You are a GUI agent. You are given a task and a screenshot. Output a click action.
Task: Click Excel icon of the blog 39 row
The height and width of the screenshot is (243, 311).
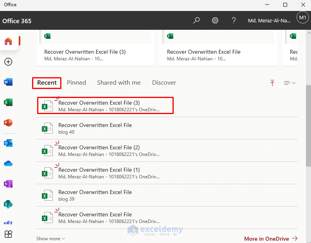pos(47,195)
